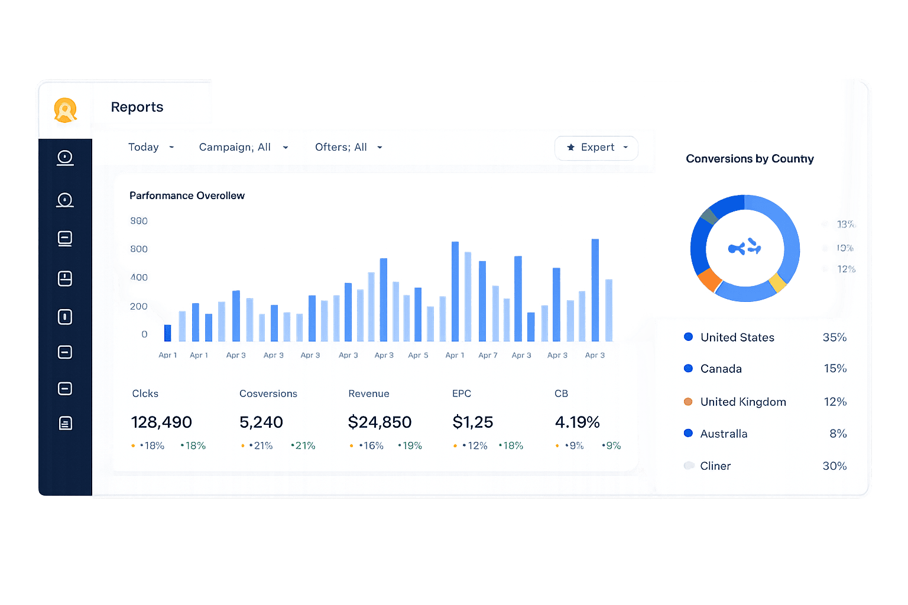
Task: Click the 19% change under Revenue
Action: pos(410,445)
